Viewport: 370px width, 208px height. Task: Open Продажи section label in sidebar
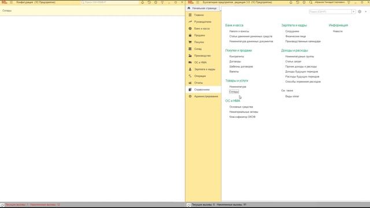tap(199, 35)
